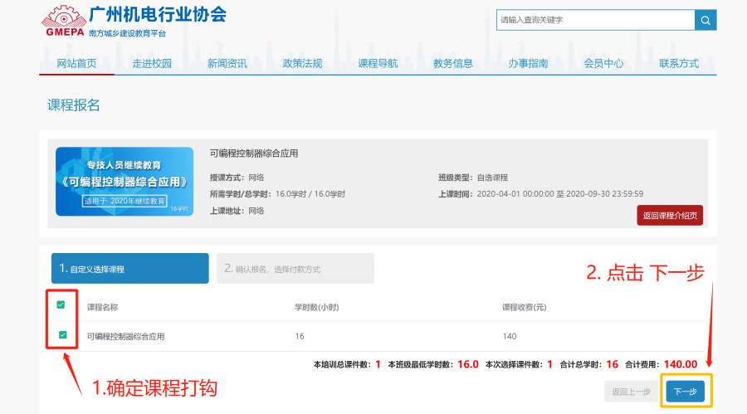This screenshot has height=414, width=747.
Task: Select 政策法规 in navigation bar
Action: 302,64
